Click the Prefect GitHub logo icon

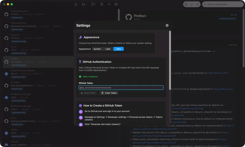point(128,17)
